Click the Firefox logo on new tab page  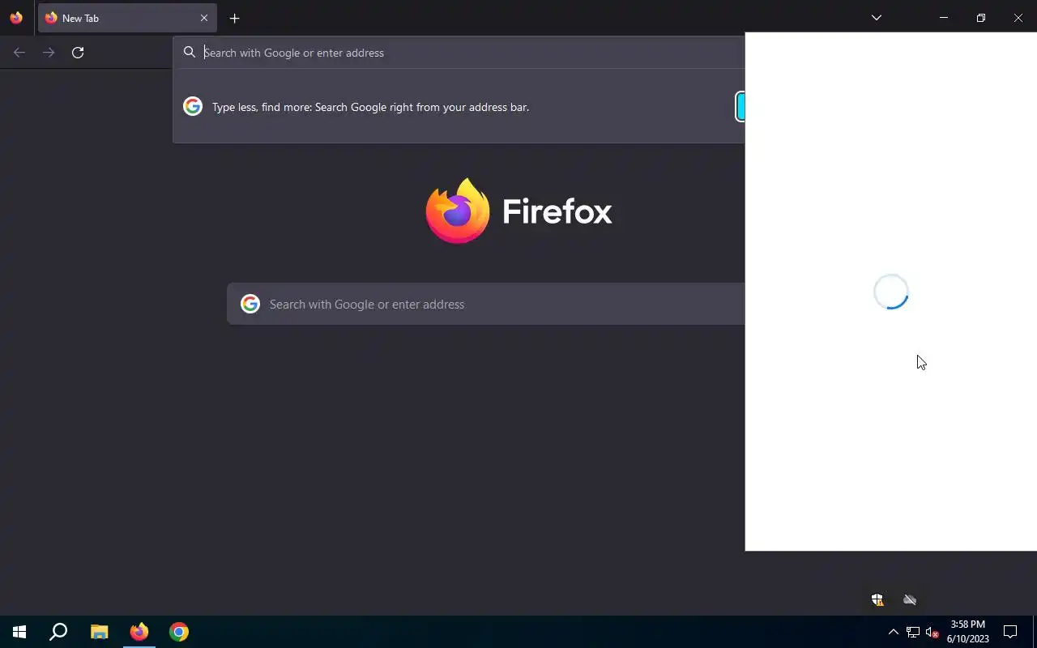click(518, 211)
